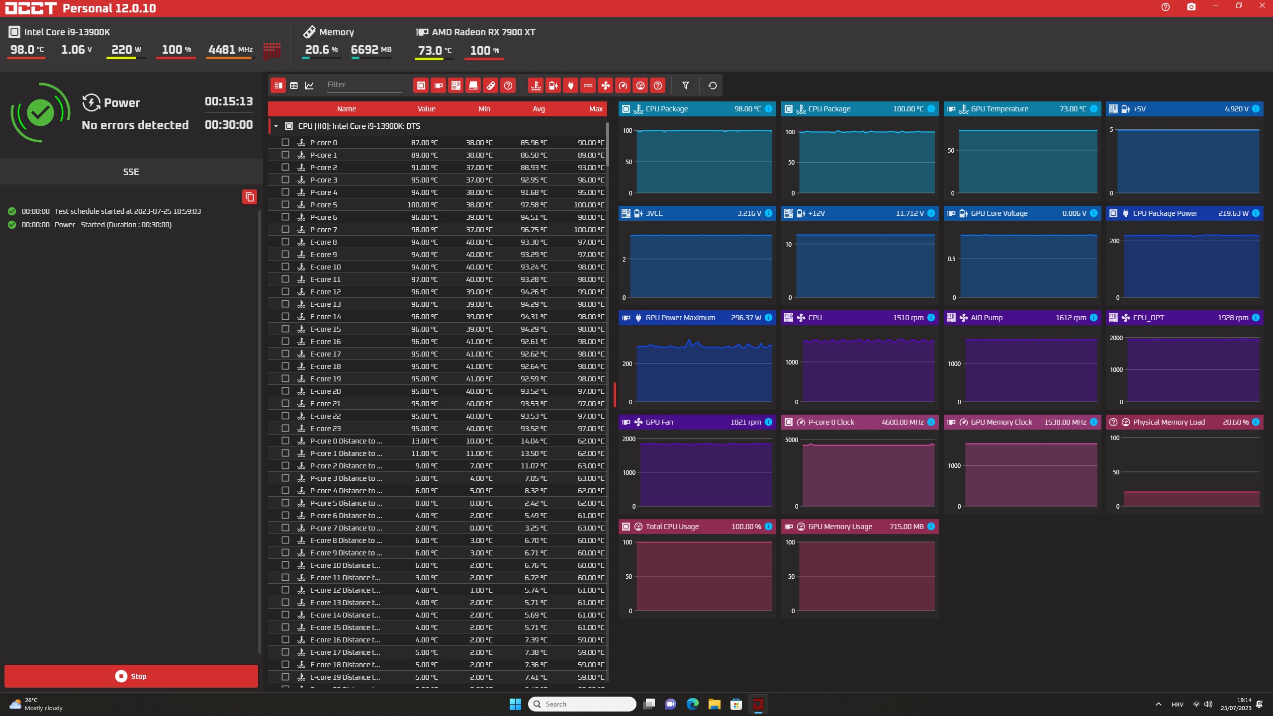Check the P-core 0 Distance row checkbox

coord(285,441)
